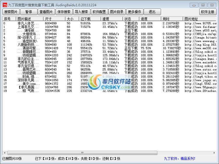219x164 pixels.
Task: Click the 搜索图片 button
Action: [11, 12]
